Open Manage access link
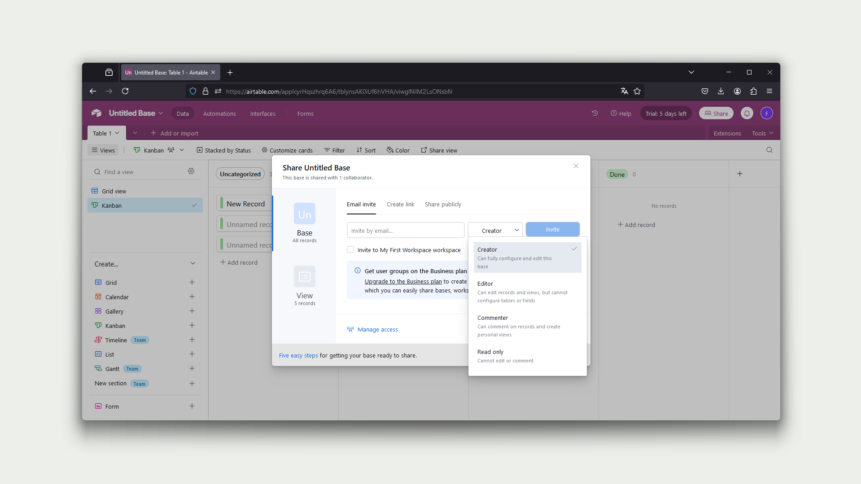 (372, 329)
